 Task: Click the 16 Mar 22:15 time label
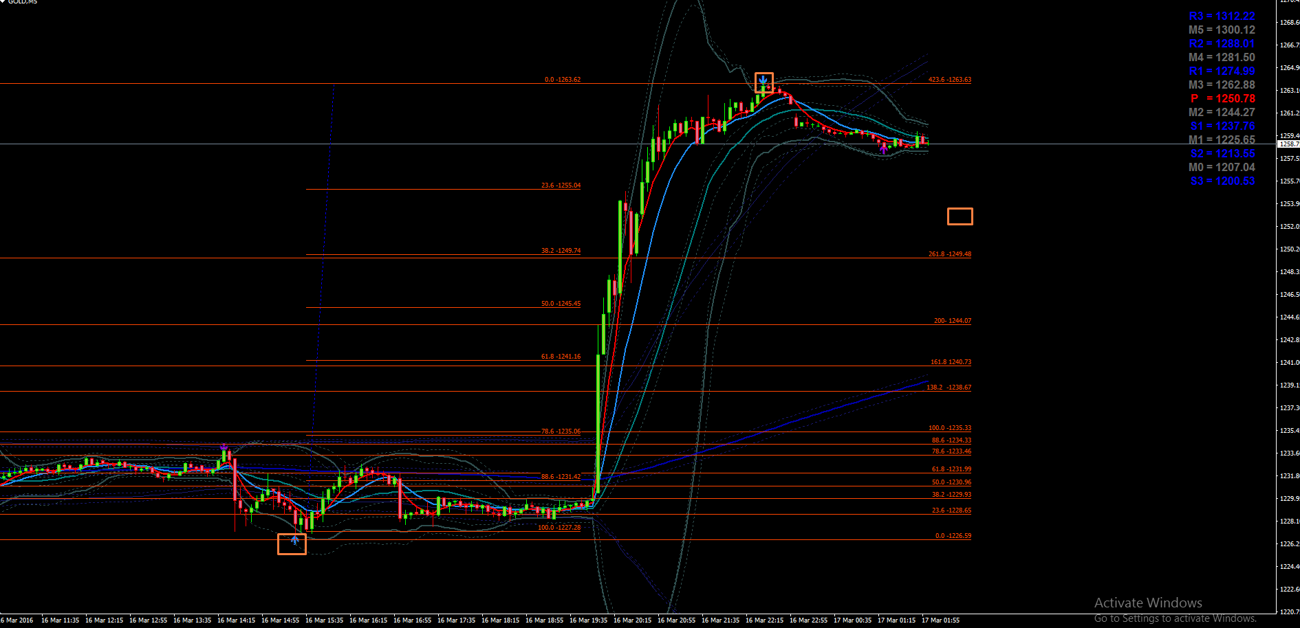click(764, 620)
